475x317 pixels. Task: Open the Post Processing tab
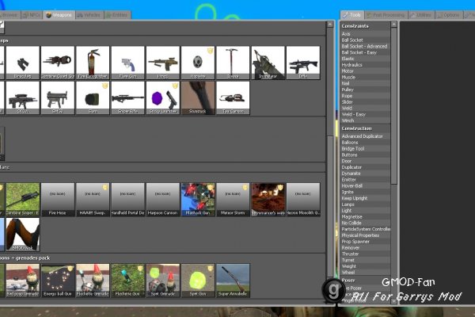tap(386, 15)
